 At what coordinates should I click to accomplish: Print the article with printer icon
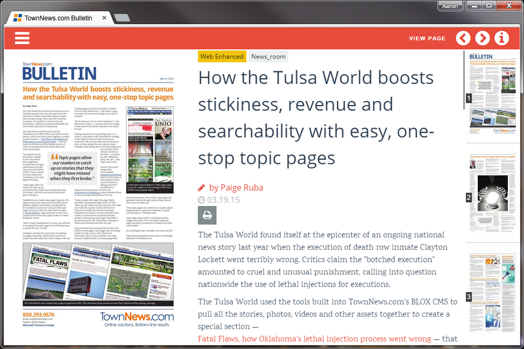tap(207, 215)
